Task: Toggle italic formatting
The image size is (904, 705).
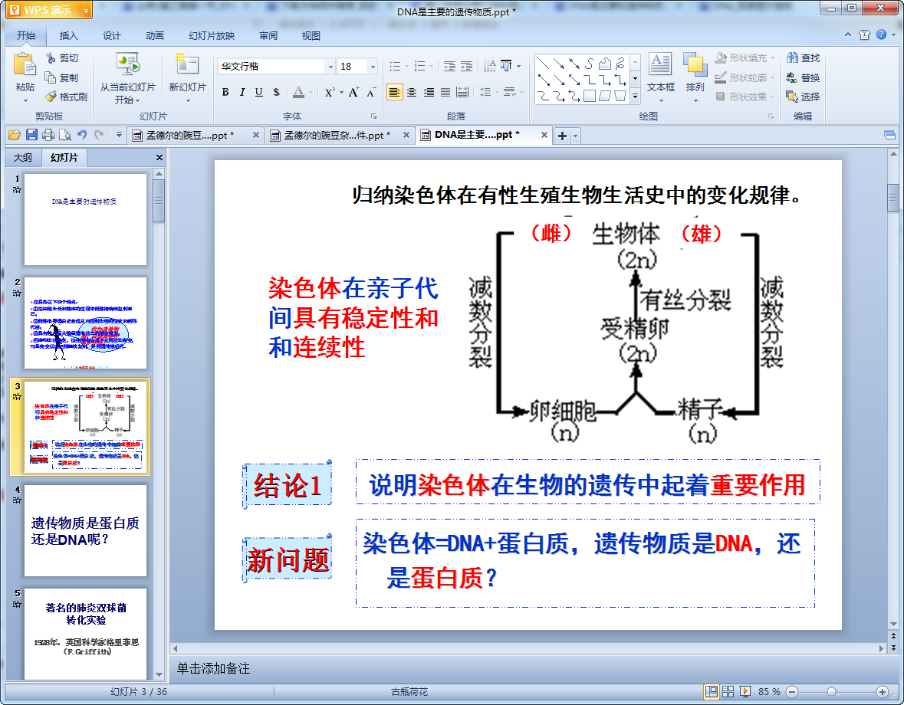Action: tap(242, 92)
